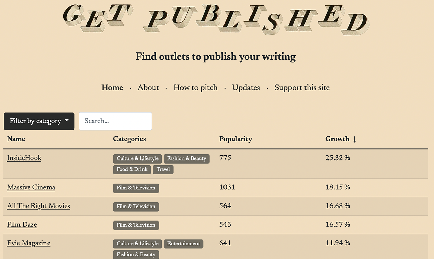Open the Film Daze listing

coord(22,224)
